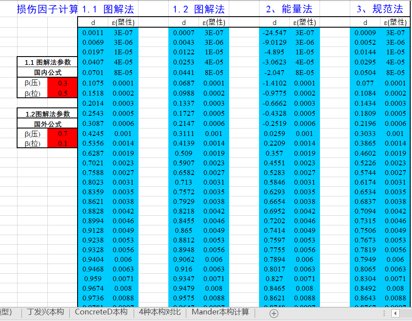The height and width of the screenshot is (321, 412).
Task: Select the -24.547 cell under 能量法
Action: tap(274, 32)
